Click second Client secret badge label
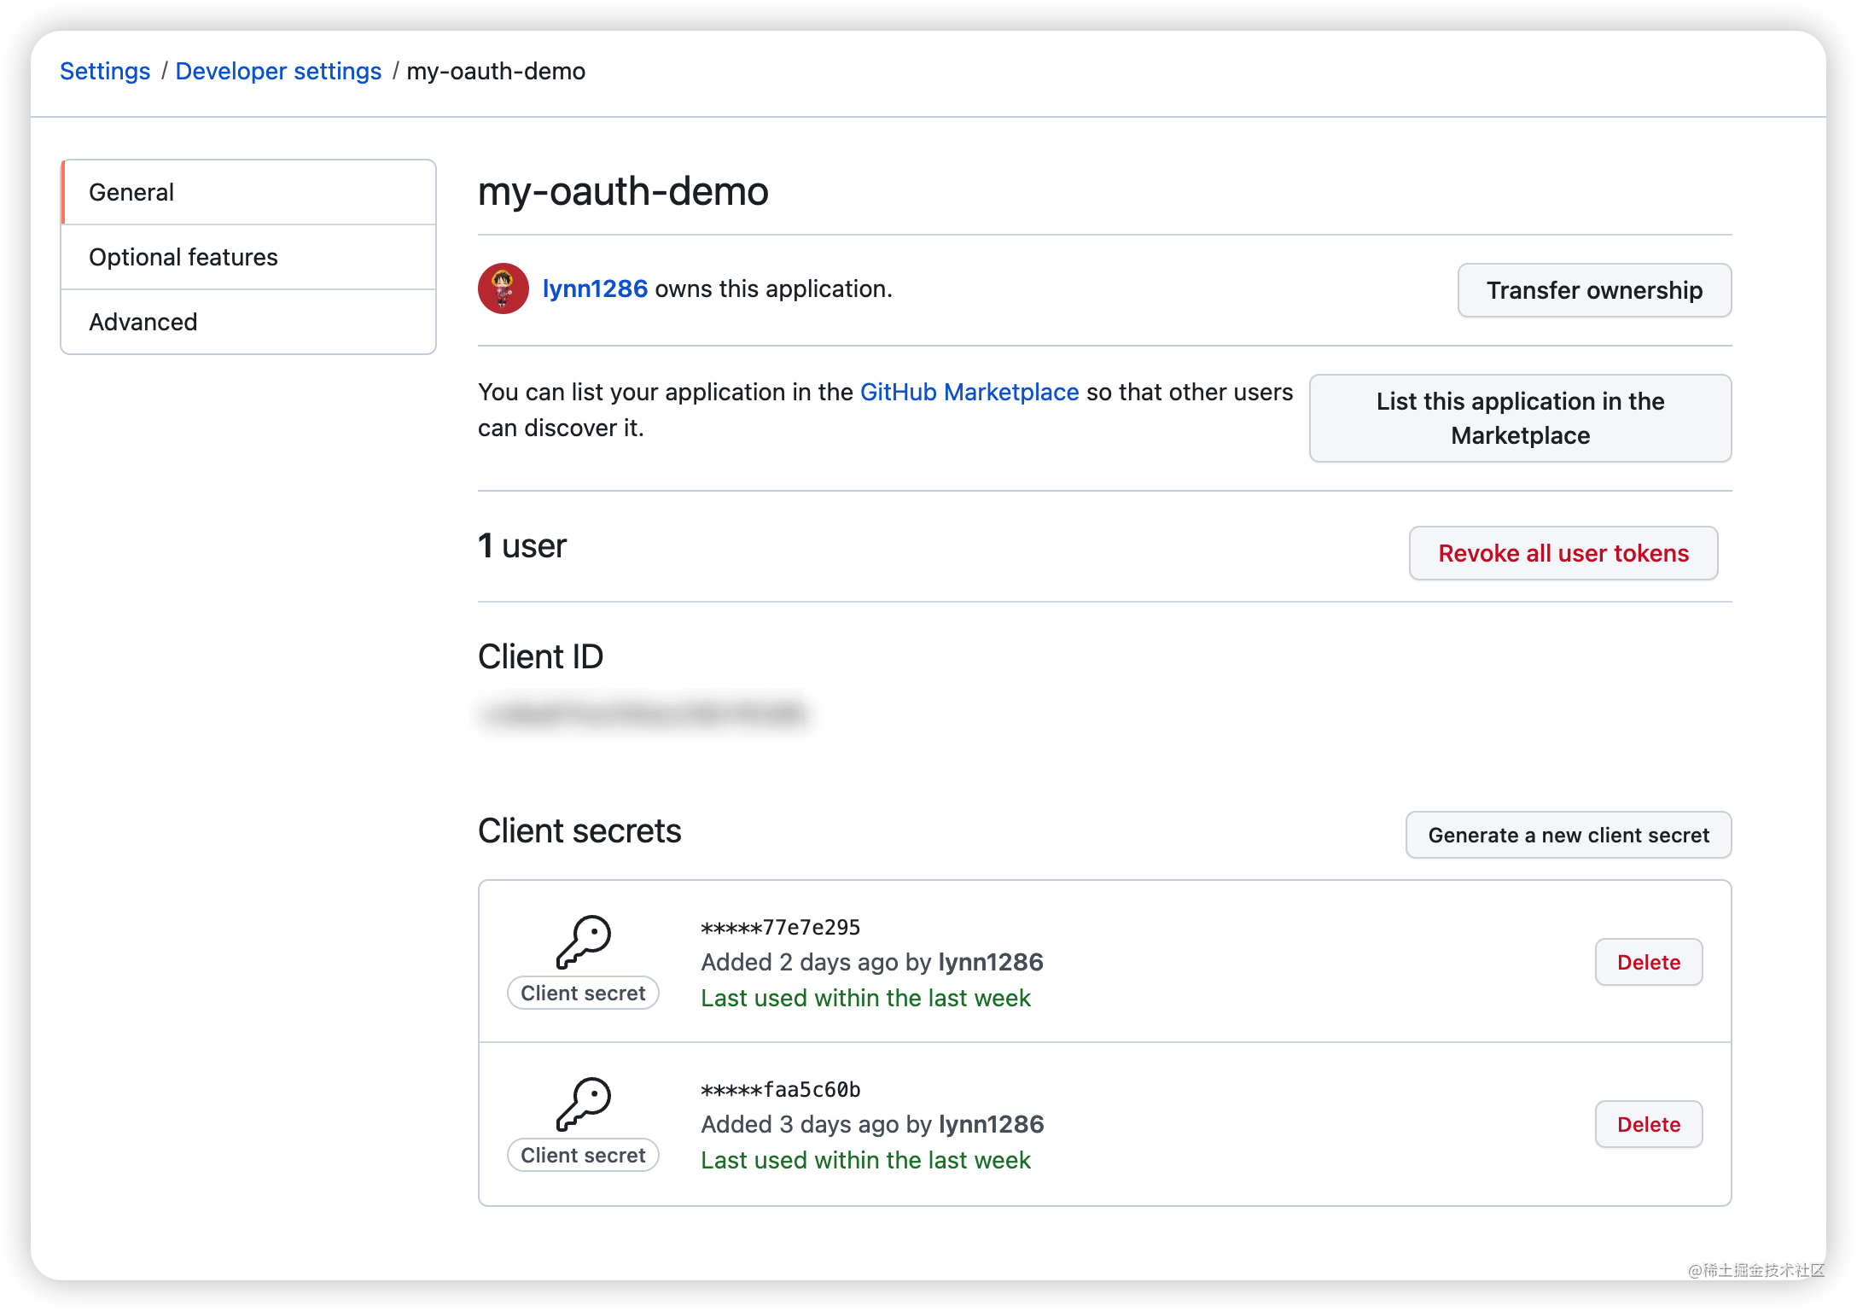1857x1311 pixels. [x=583, y=1155]
